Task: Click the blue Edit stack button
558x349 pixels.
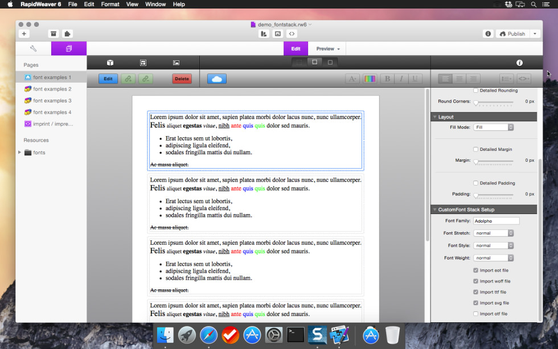Action: [108, 79]
